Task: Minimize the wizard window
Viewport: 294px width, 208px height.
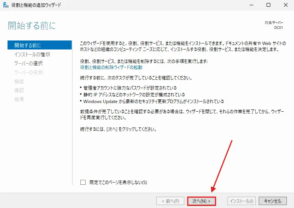Action: tap(252, 5)
